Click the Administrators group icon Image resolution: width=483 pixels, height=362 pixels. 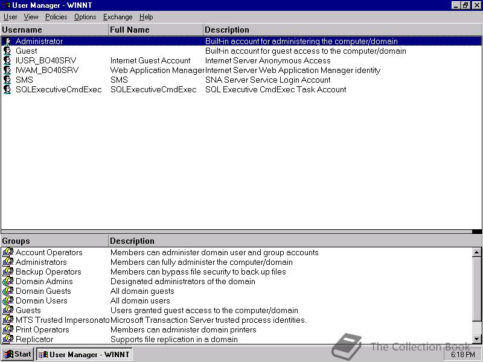tap(8, 262)
